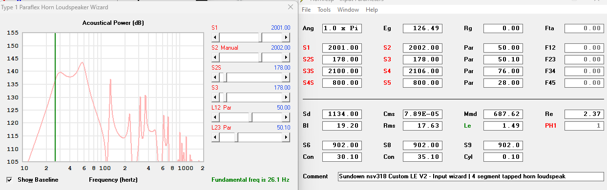Click the S2 Manual slider right arrow
Image resolution: width=607 pixels, height=190 pixels.
coord(287,57)
